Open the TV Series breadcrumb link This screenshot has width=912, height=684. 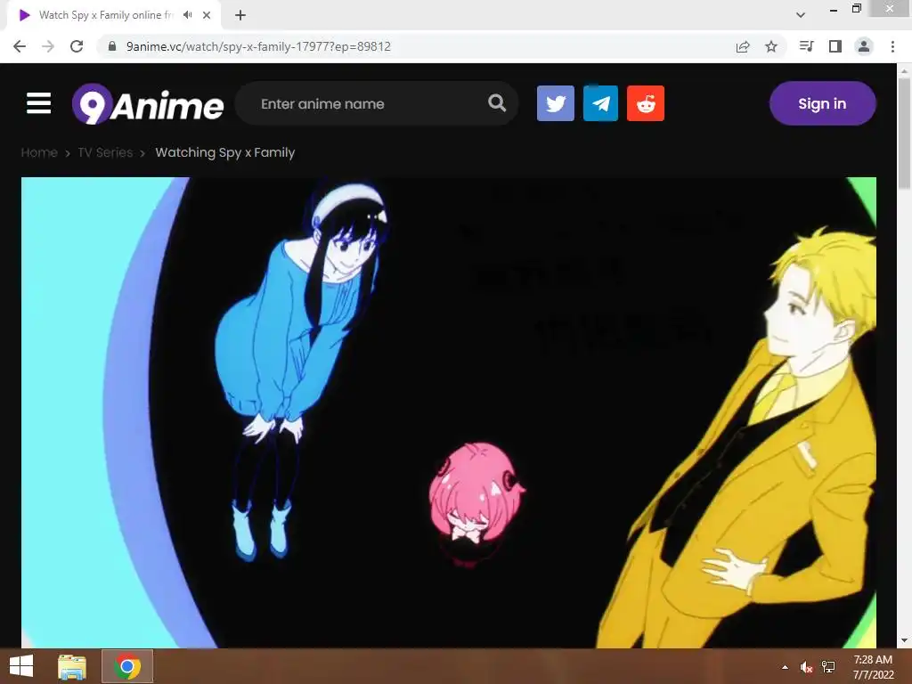(105, 152)
